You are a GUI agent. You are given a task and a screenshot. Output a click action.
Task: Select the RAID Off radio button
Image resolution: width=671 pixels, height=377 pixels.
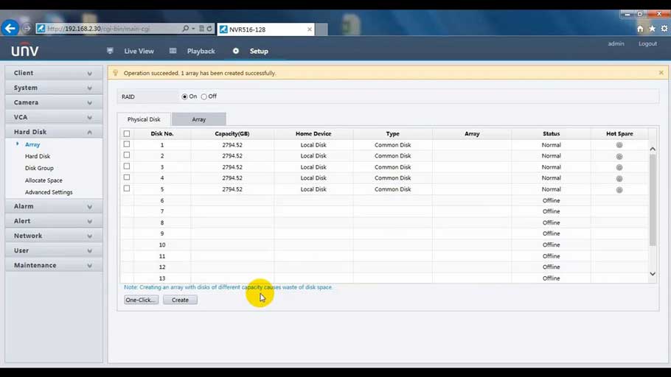click(204, 96)
